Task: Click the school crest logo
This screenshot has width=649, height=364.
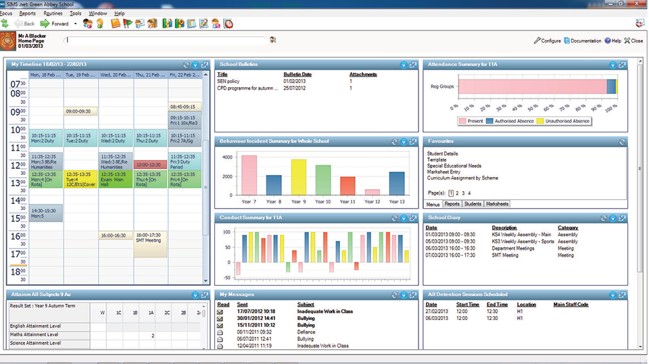Action: click(x=8, y=41)
